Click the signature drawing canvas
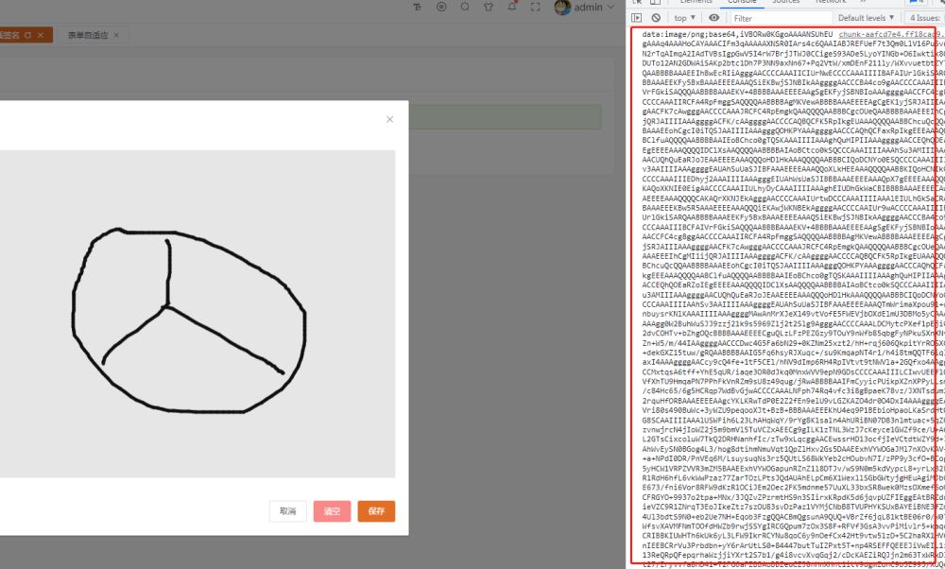945x569 pixels. point(198,314)
